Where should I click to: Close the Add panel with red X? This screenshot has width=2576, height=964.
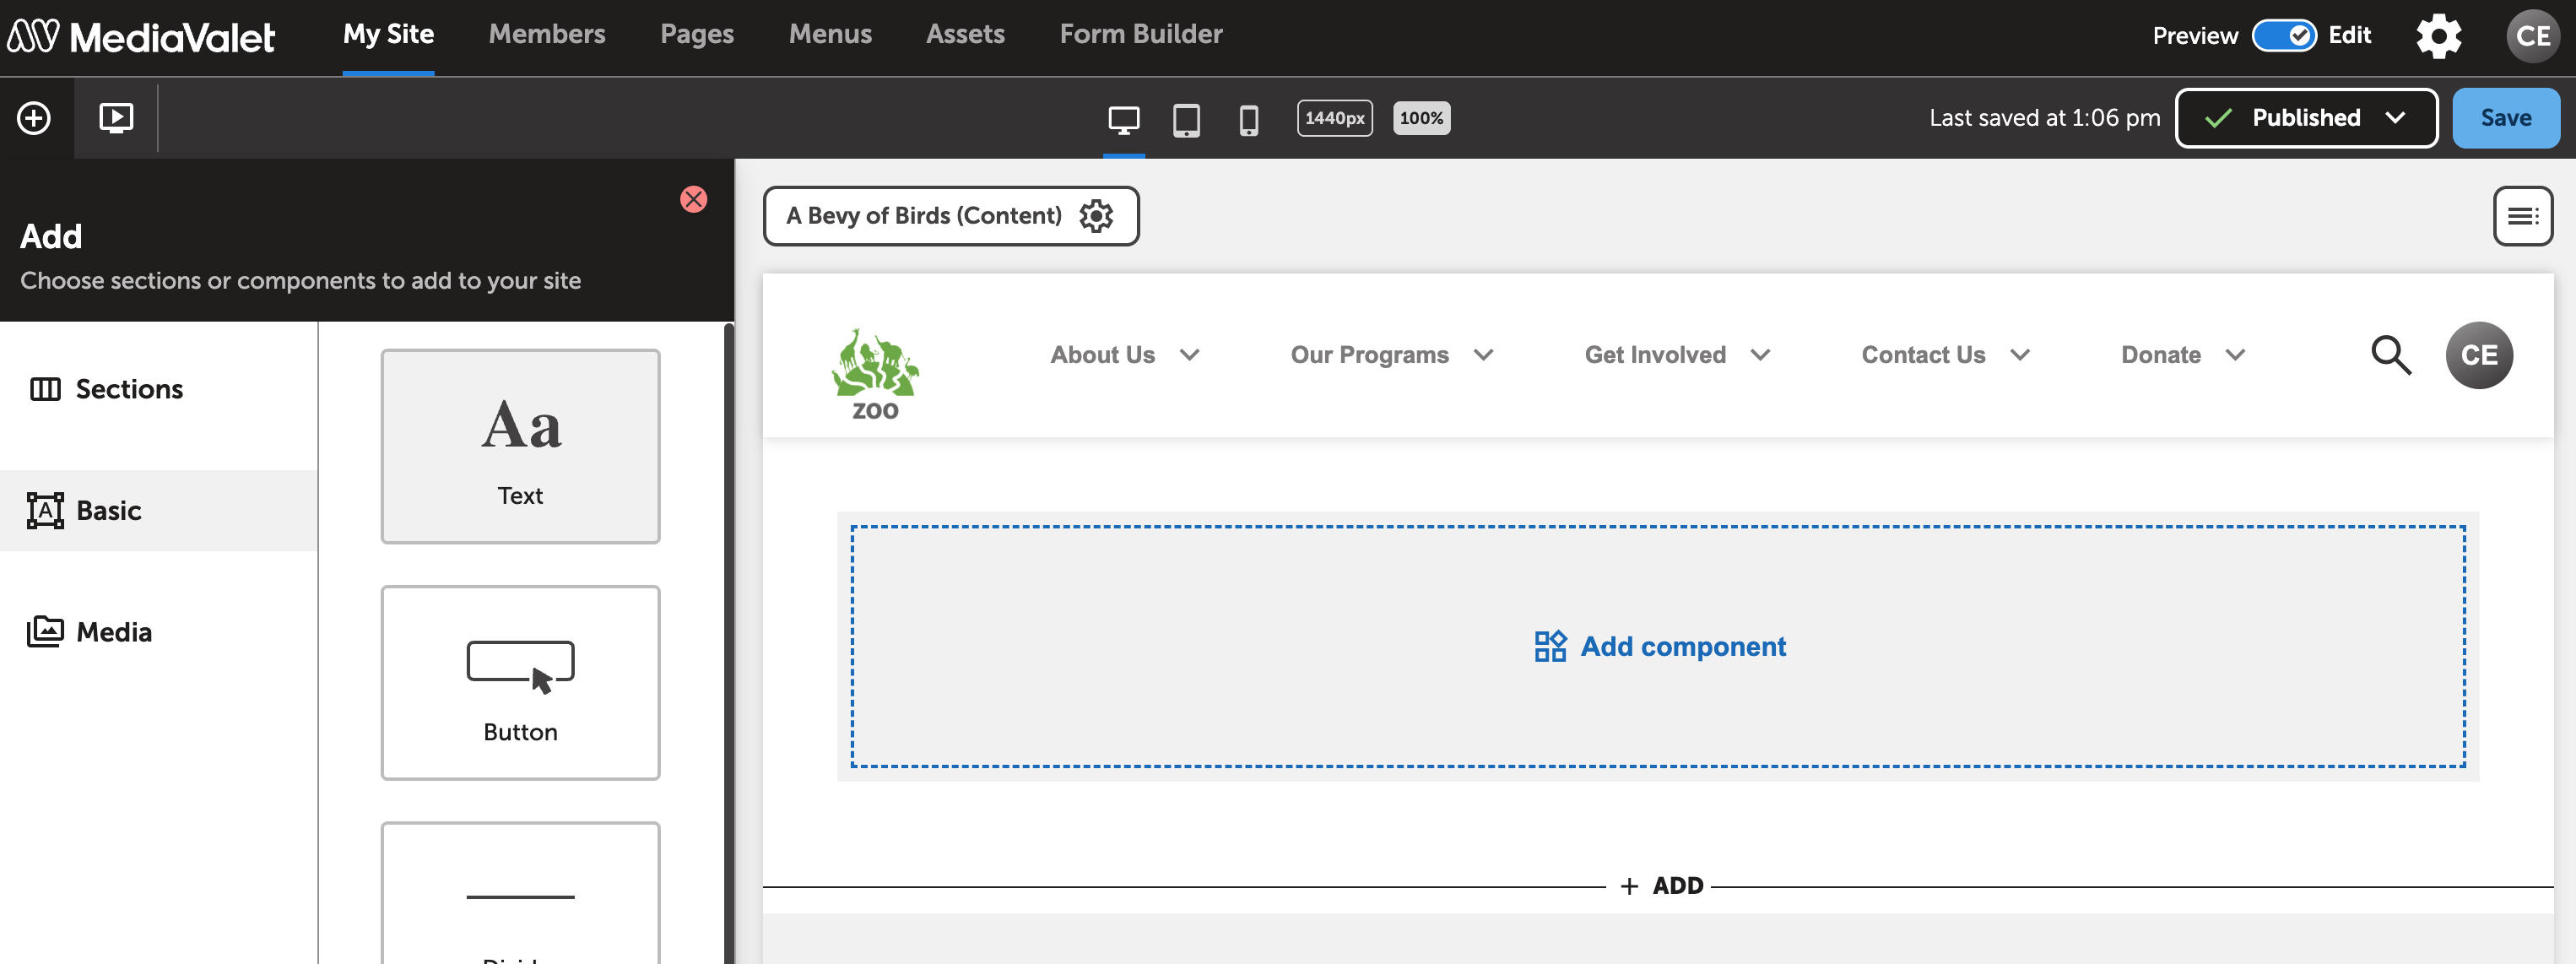693,199
